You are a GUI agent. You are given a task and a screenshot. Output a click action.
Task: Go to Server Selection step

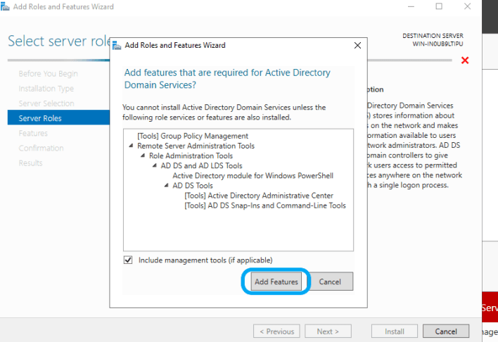[46, 103]
